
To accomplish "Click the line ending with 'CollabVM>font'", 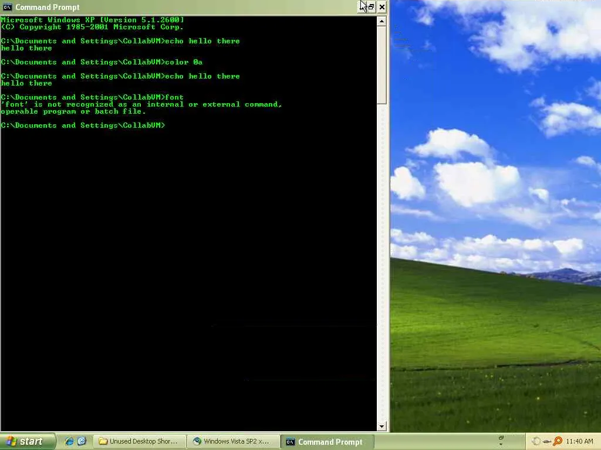I will (92, 97).
